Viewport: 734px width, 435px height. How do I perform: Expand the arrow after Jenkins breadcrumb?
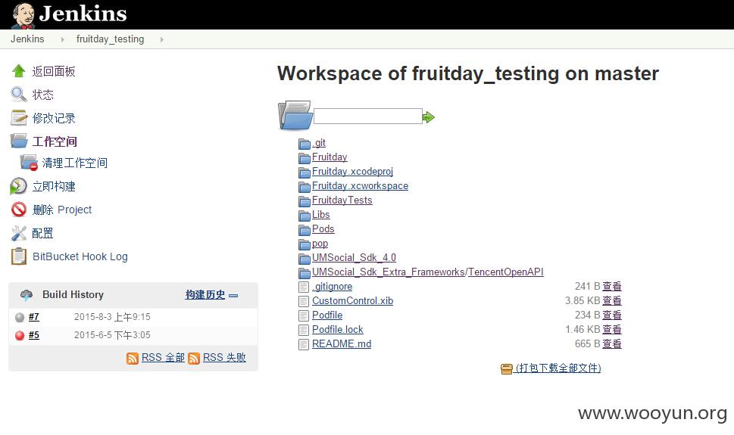coord(63,39)
